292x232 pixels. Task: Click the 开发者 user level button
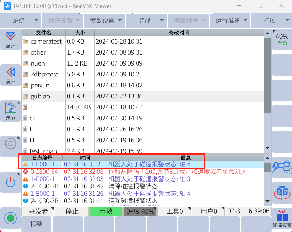click(x=38, y=211)
